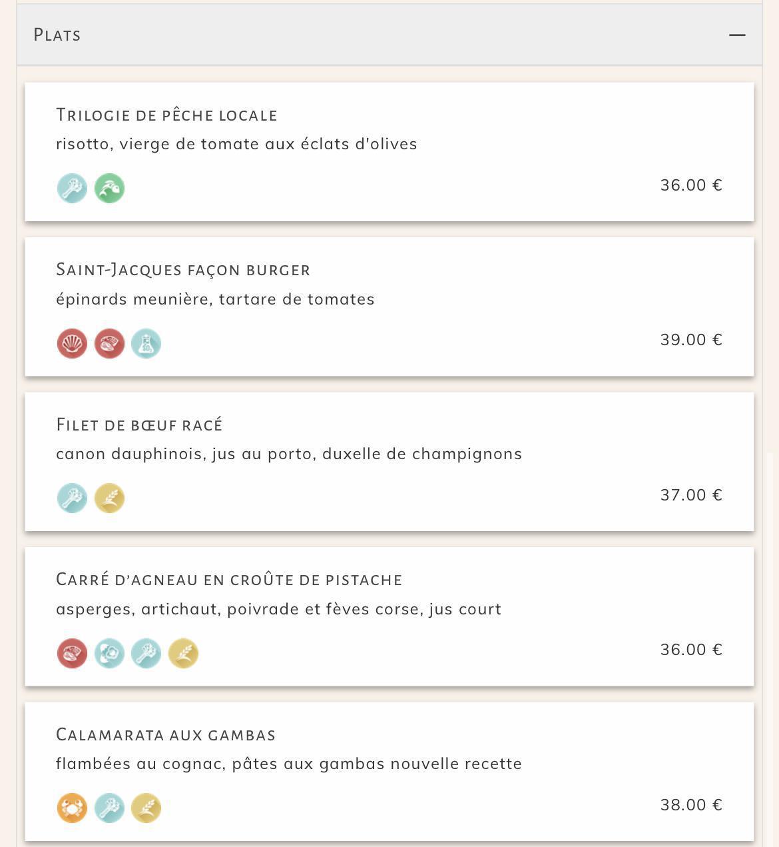Image resolution: width=779 pixels, height=847 pixels.
Task: Click the Plats section header title
Action: pyautogui.click(x=57, y=35)
